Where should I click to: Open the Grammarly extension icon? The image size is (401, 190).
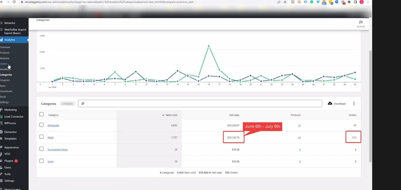pos(311,2)
